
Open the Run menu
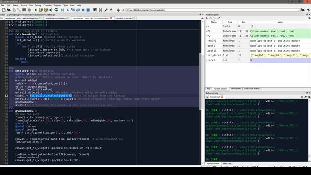(x=31, y=5)
